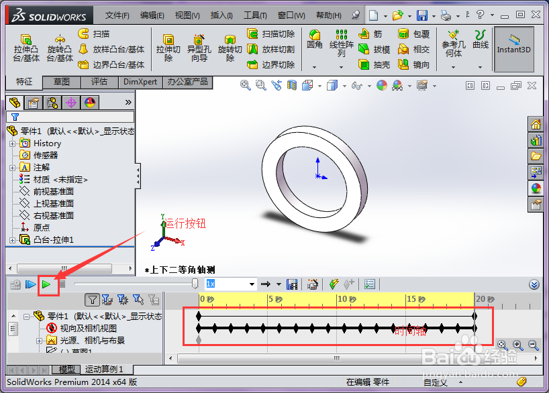
Task: Open the 帮助(H) menu
Action: pyautogui.click(x=328, y=15)
